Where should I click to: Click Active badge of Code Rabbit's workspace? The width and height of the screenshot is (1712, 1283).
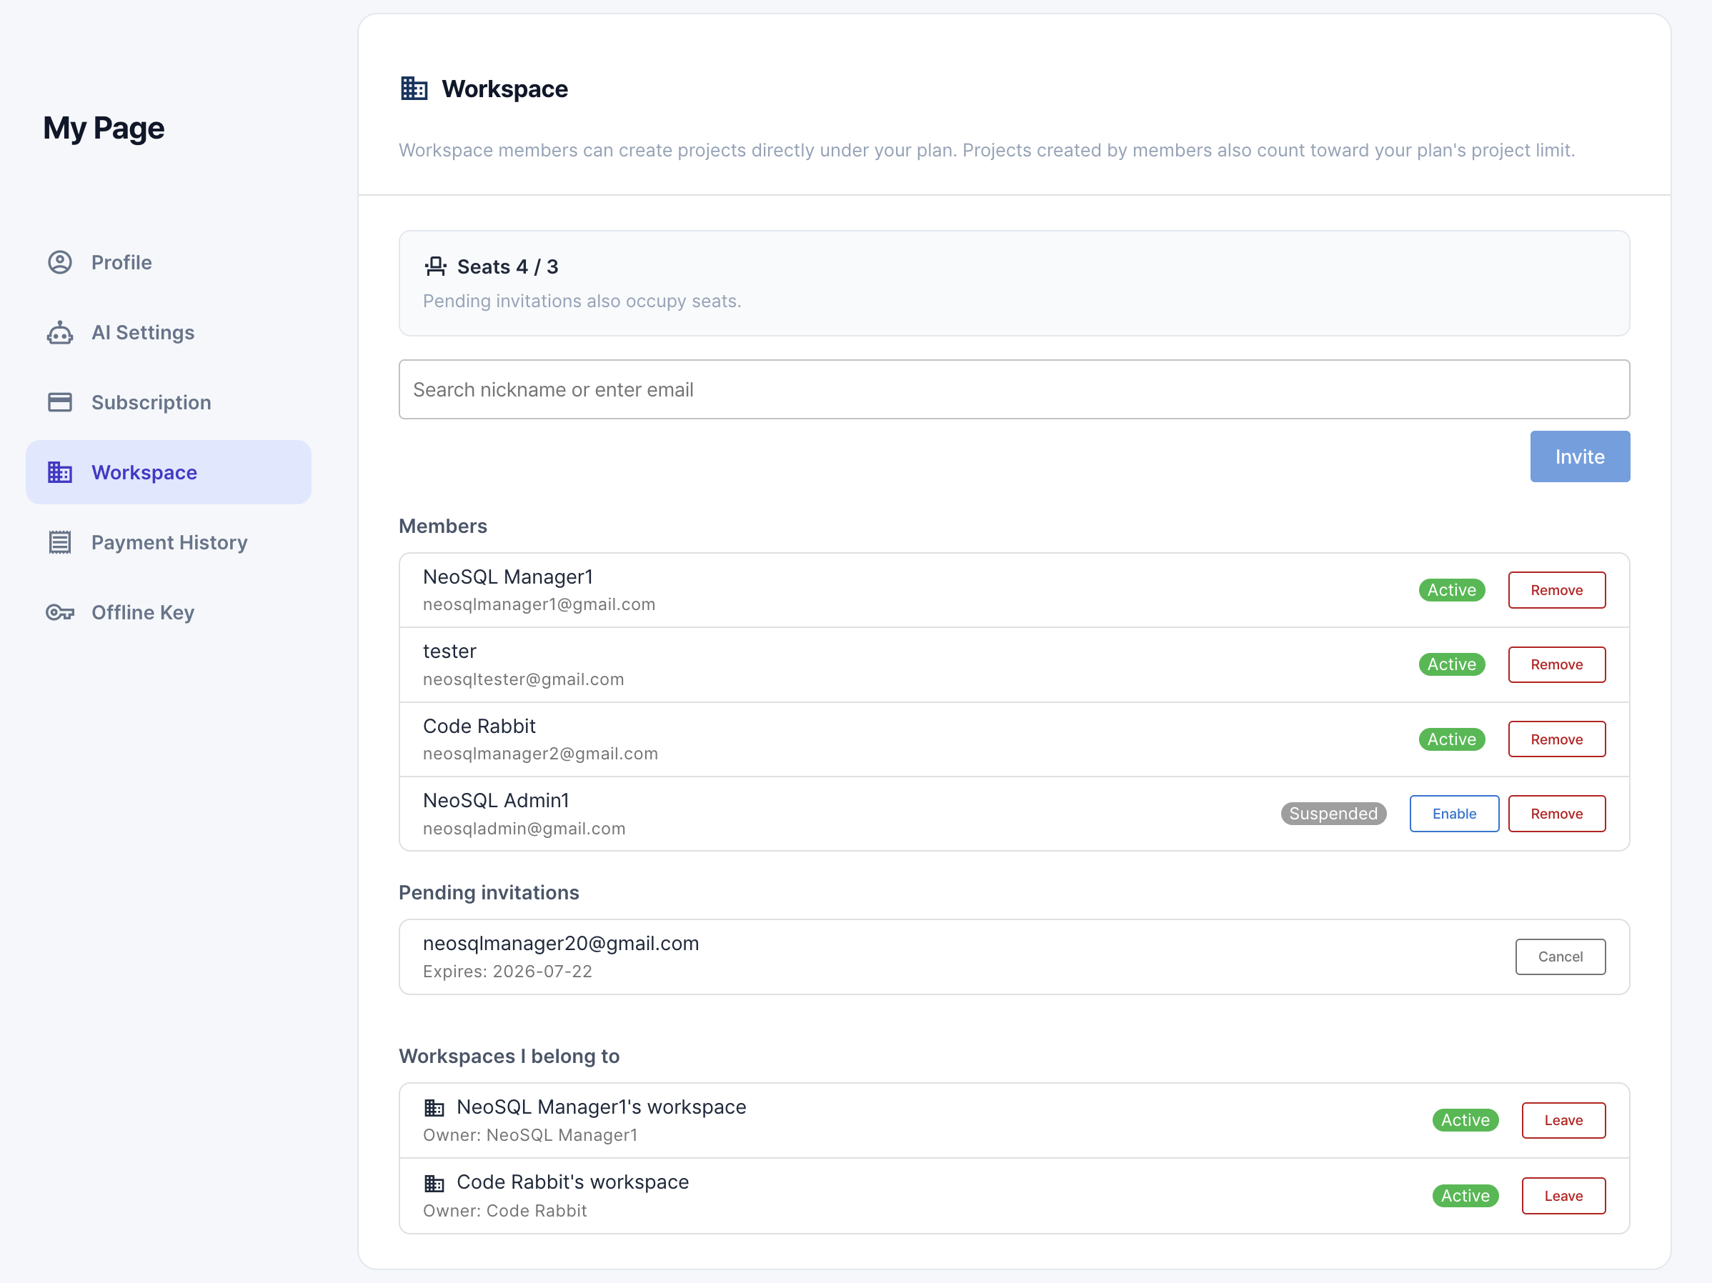pos(1465,1197)
